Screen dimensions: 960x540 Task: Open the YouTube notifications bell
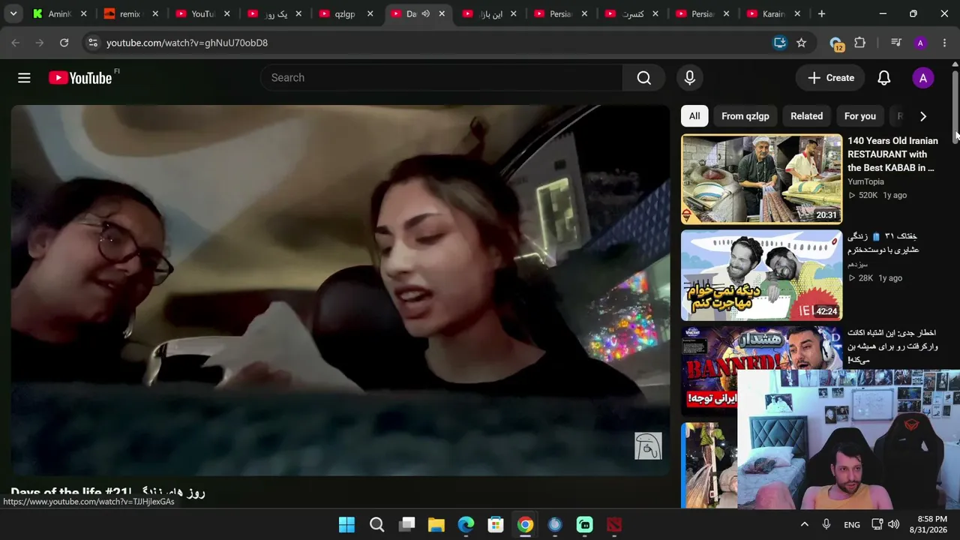click(x=884, y=78)
